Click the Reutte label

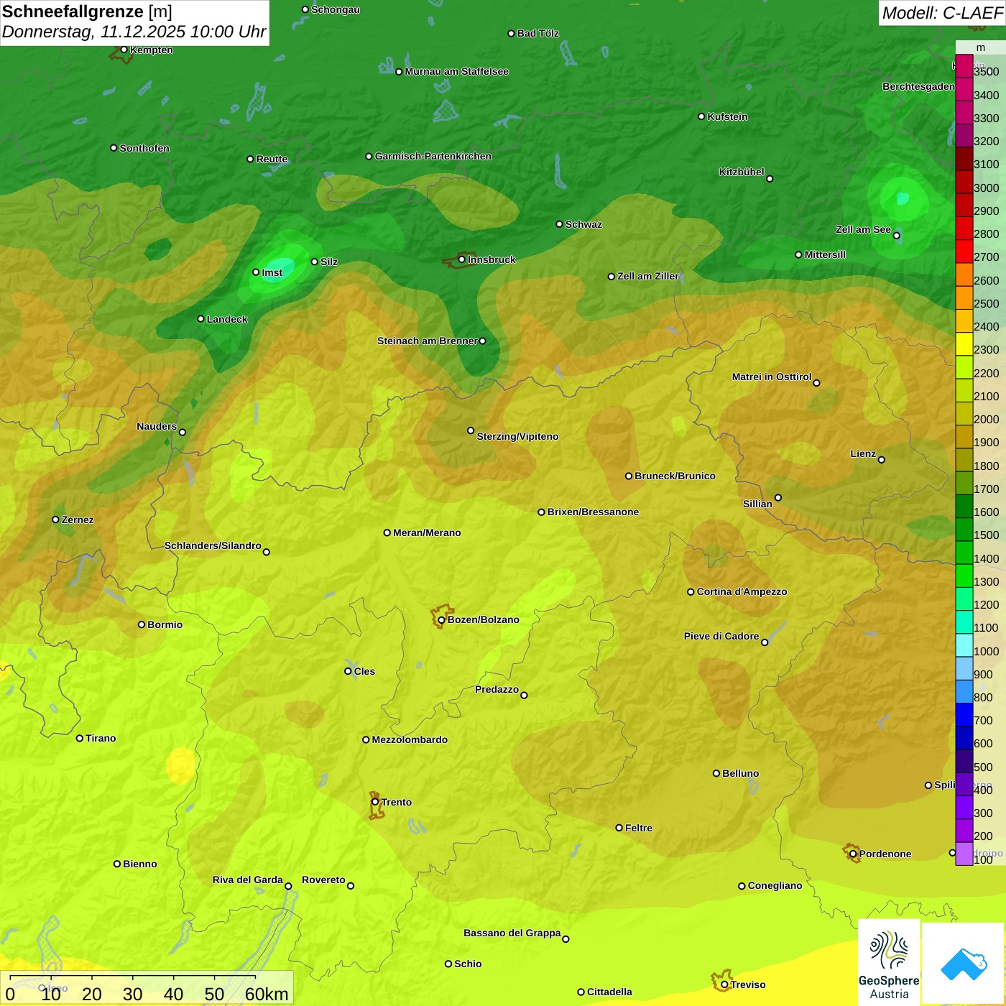click(x=272, y=159)
